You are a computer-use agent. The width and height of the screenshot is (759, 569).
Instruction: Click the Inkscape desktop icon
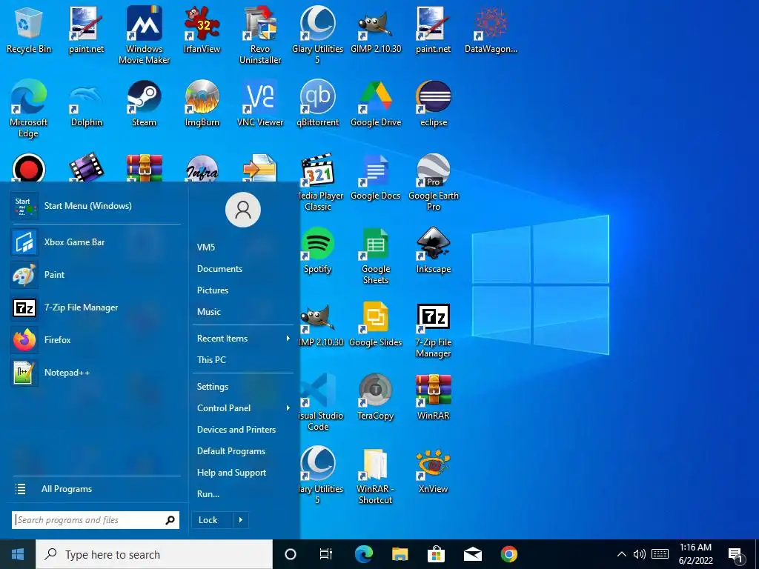tap(433, 250)
